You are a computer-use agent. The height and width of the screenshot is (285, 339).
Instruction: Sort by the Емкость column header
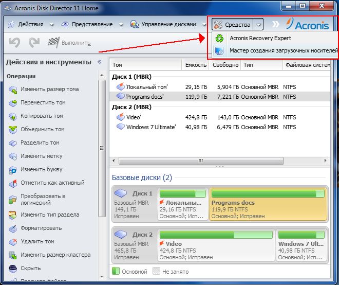coord(196,65)
